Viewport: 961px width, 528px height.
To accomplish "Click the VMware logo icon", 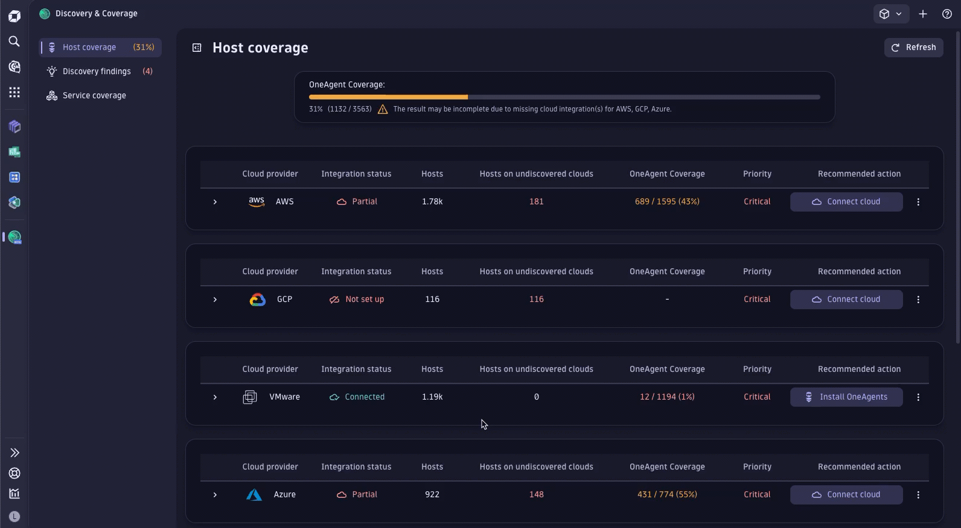I will (x=250, y=397).
